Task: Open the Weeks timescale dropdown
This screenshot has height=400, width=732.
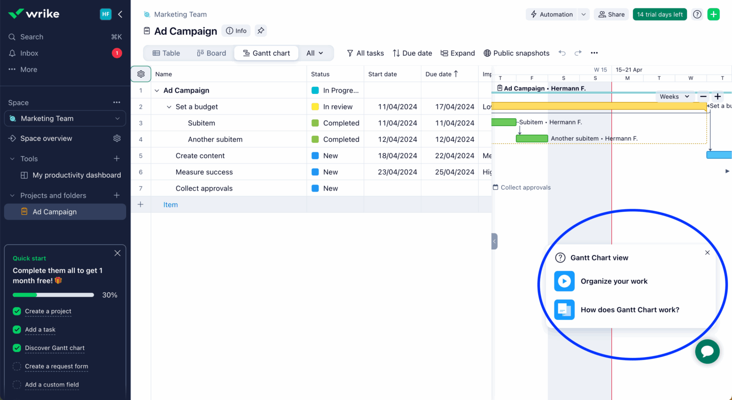Action: point(675,97)
